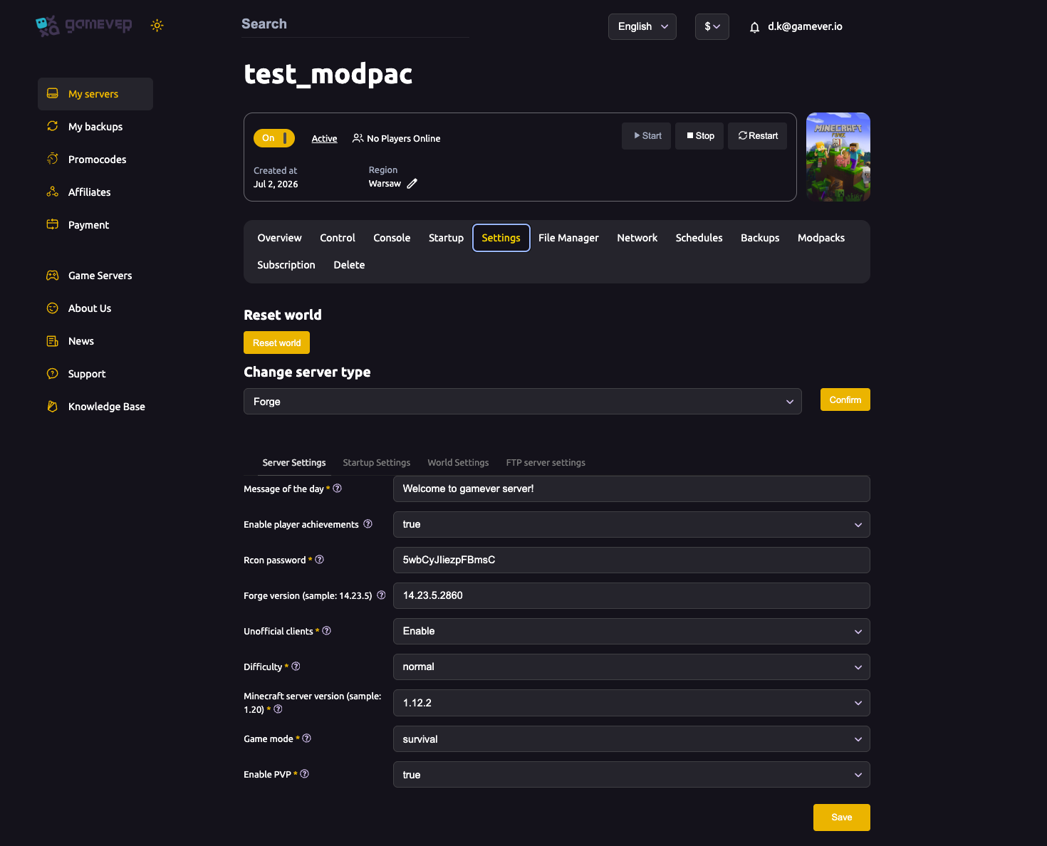Open the English language dropdown
The image size is (1047, 846).
point(642,27)
